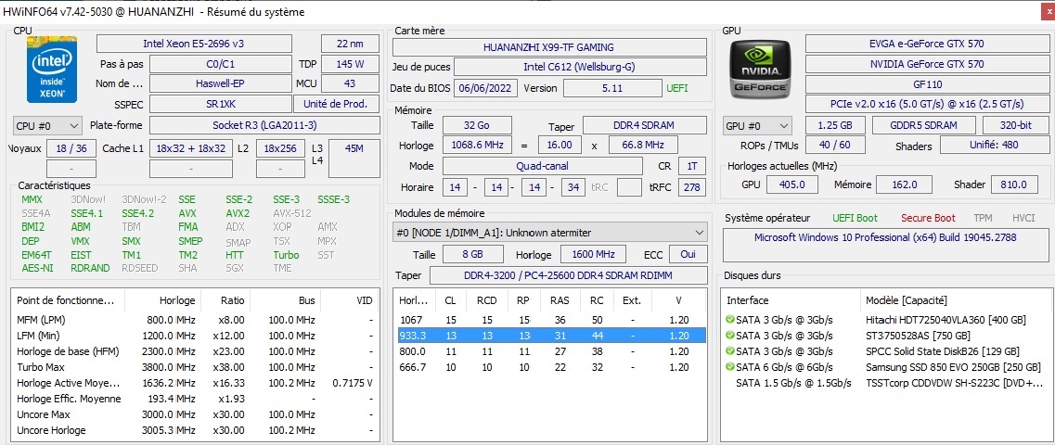
Task: Click the Modèle [Capacité] column header
Action: (x=905, y=300)
